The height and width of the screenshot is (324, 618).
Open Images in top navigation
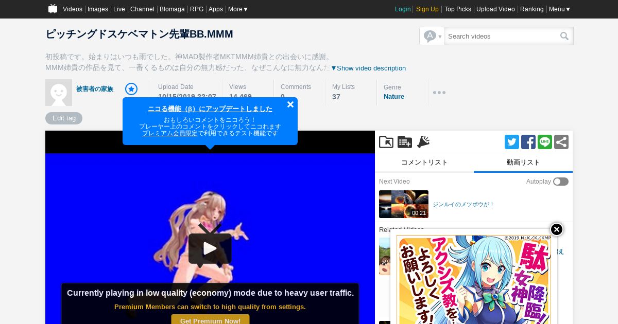tap(98, 9)
